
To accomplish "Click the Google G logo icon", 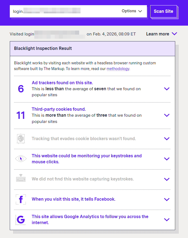I will click(x=21, y=219).
